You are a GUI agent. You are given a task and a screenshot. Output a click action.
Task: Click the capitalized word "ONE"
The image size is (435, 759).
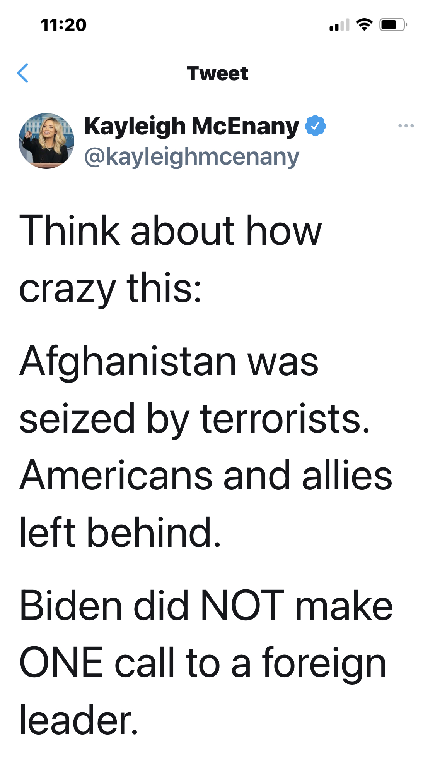click(61, 663)
